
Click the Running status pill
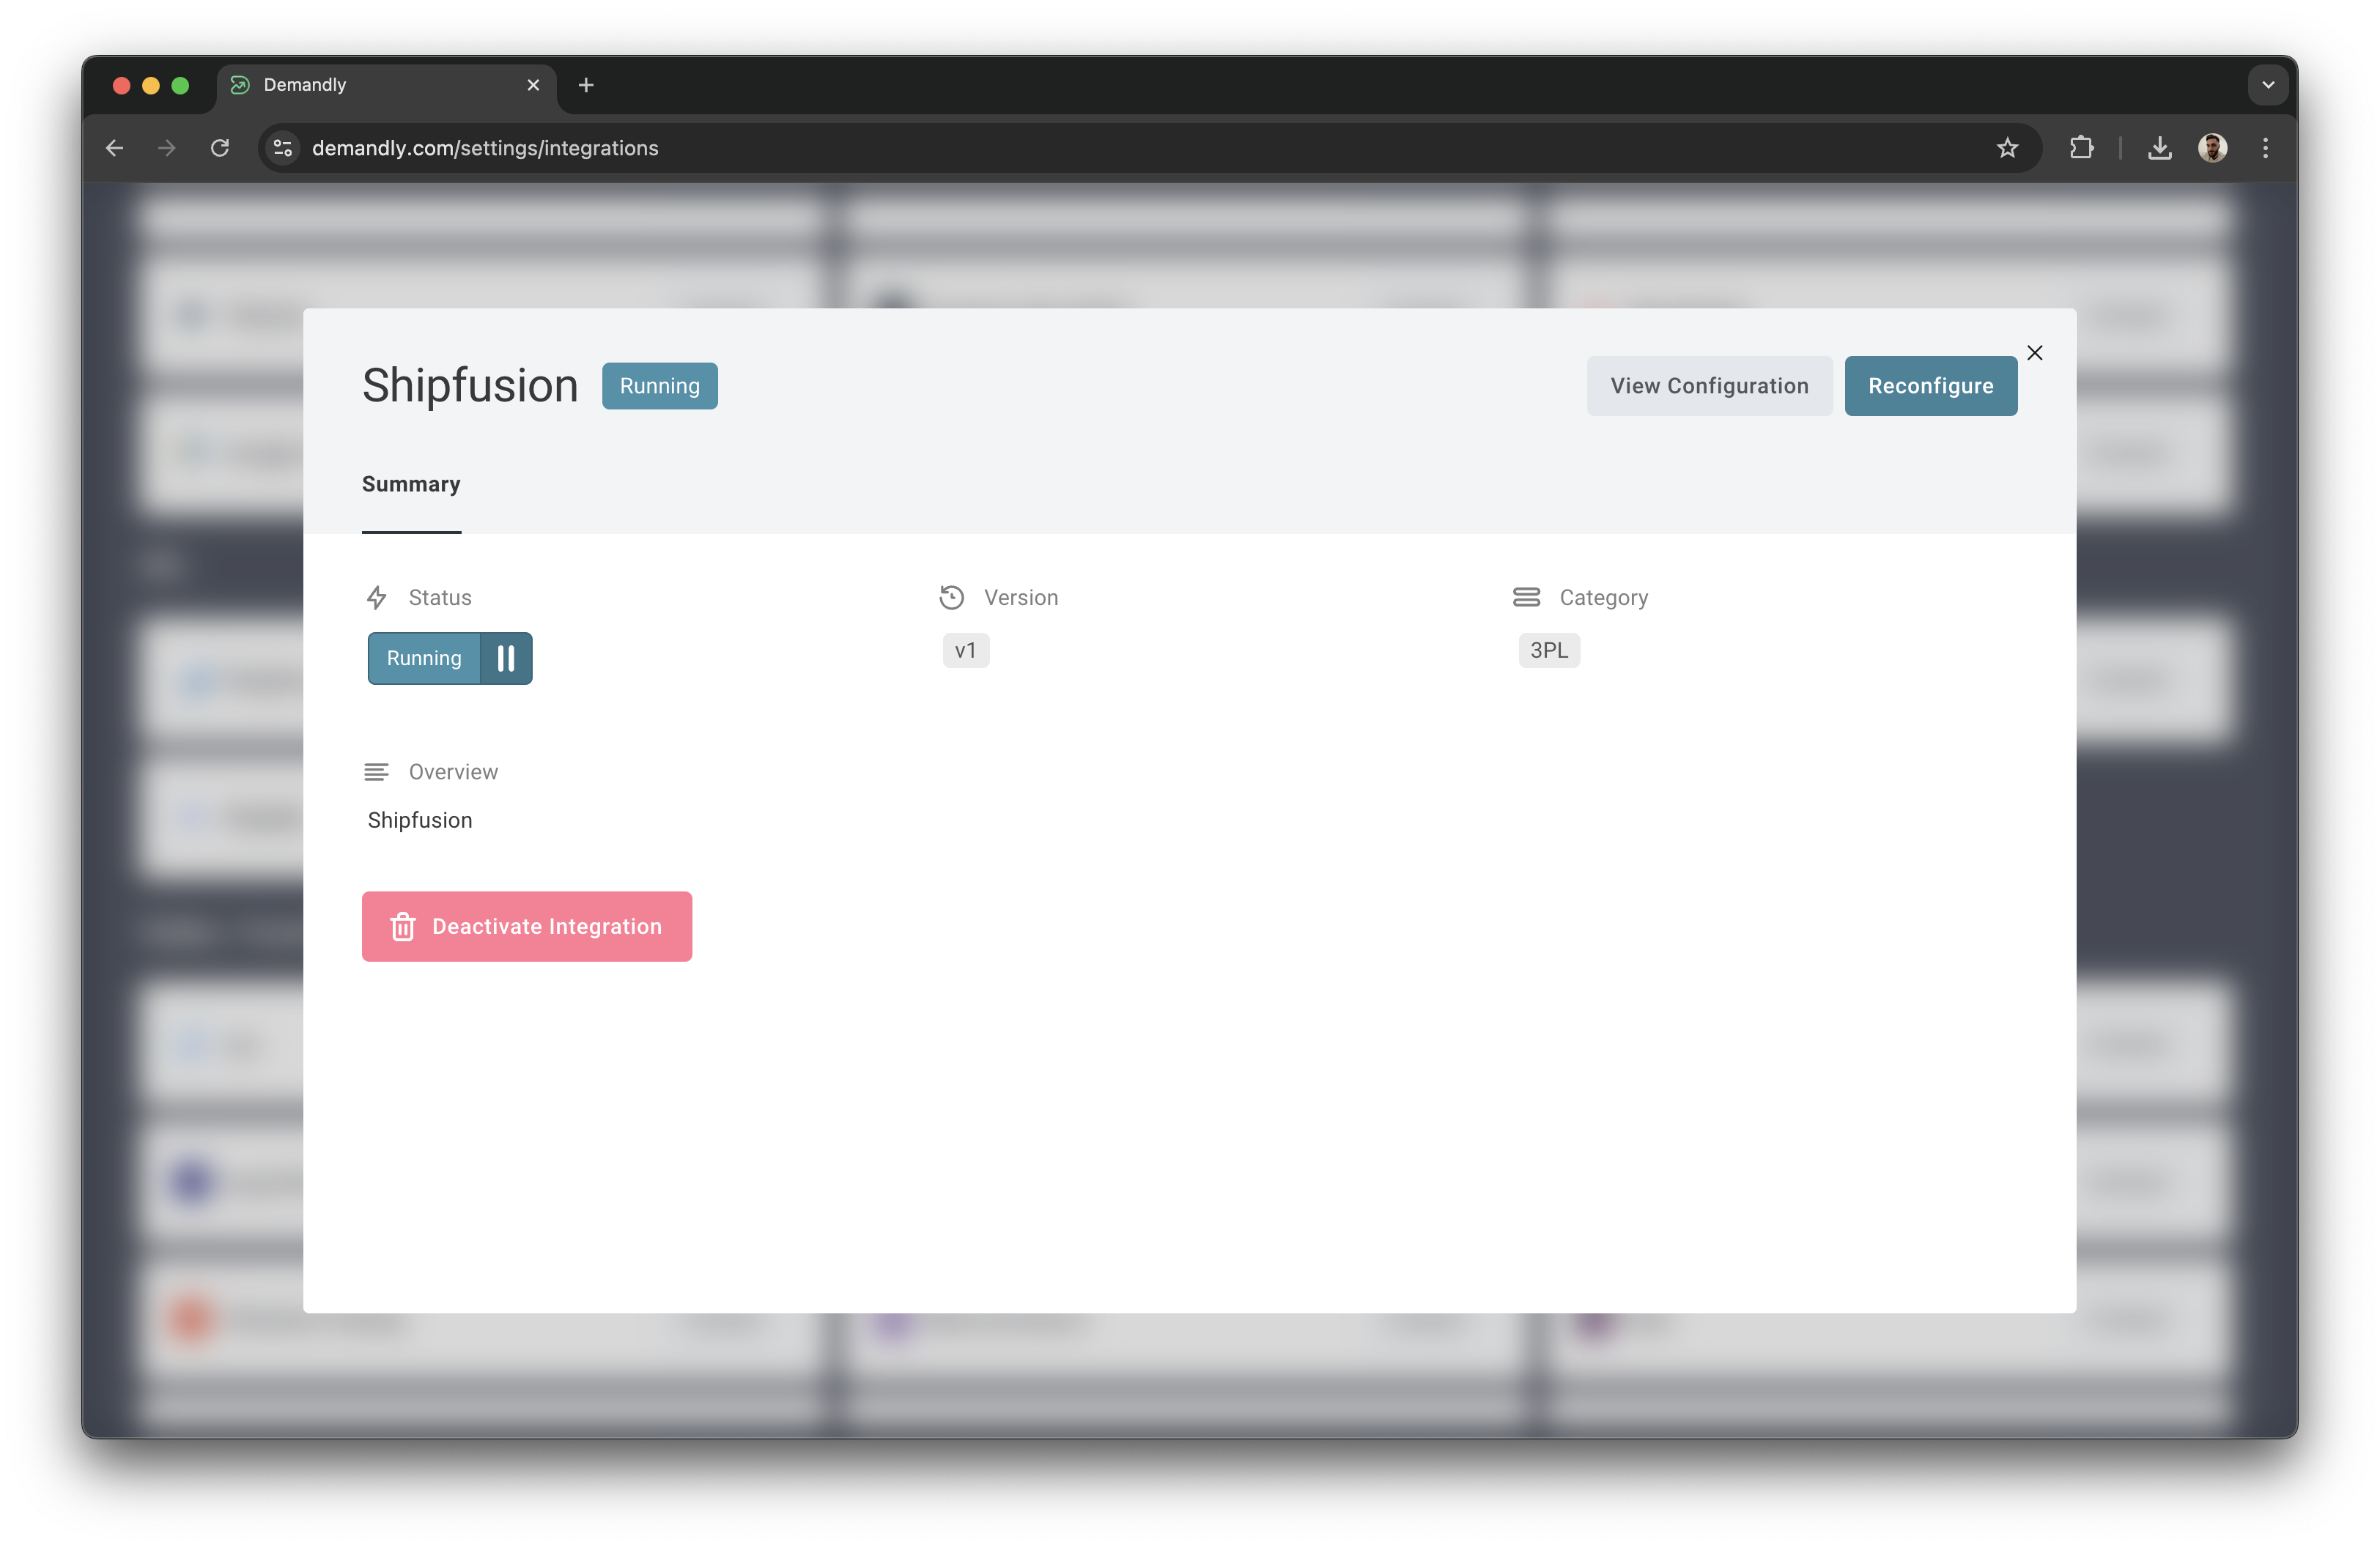(x=659, y=385)
